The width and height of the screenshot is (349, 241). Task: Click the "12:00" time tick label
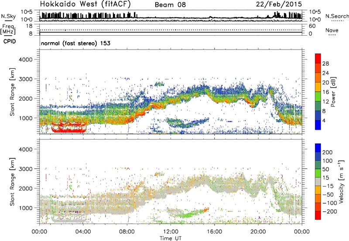tap(171, 232)
